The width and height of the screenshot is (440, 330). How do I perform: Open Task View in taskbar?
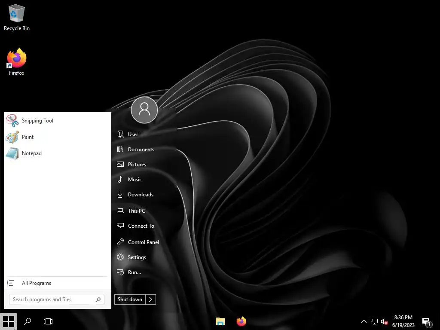coord(48,321)
